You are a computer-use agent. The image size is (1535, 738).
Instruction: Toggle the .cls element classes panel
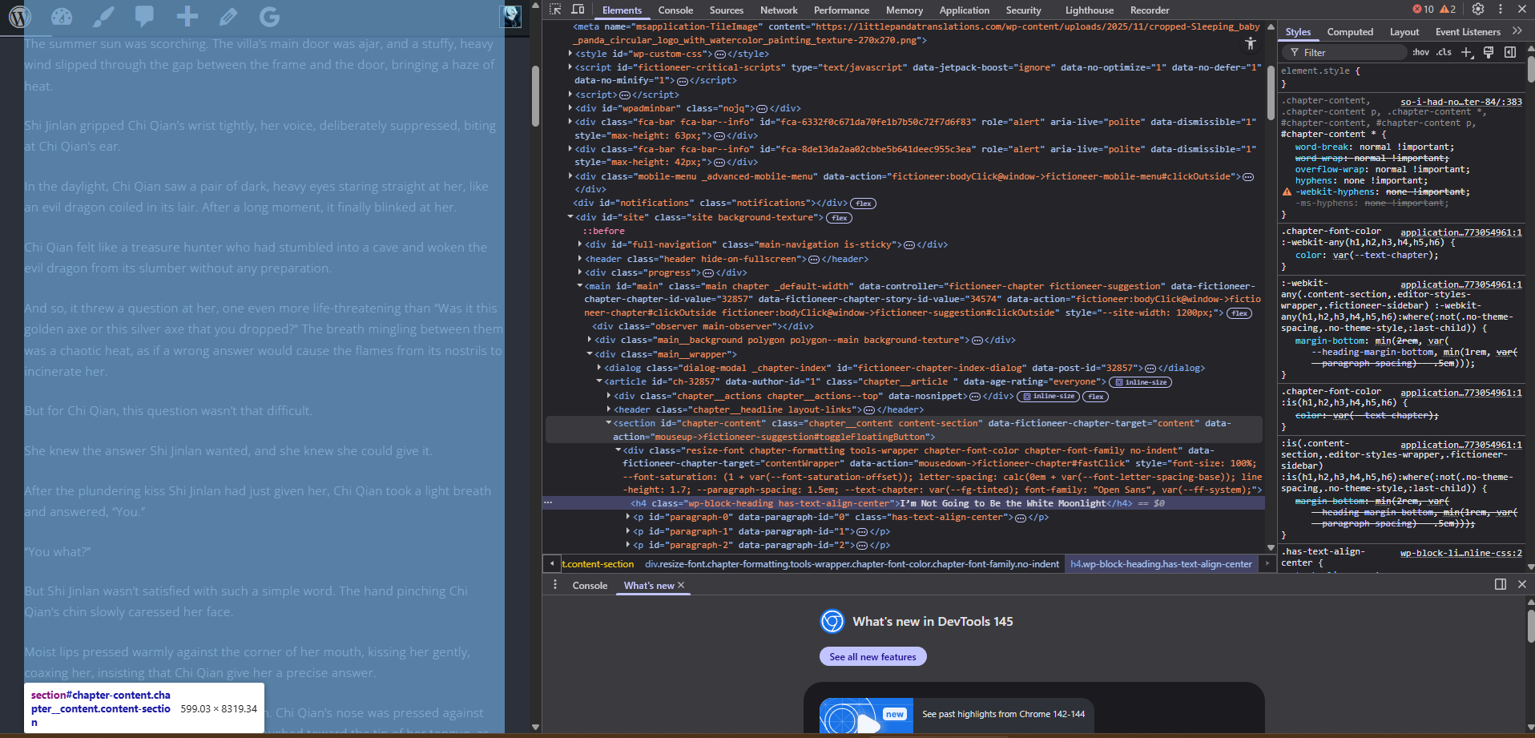coord(1444,52)
